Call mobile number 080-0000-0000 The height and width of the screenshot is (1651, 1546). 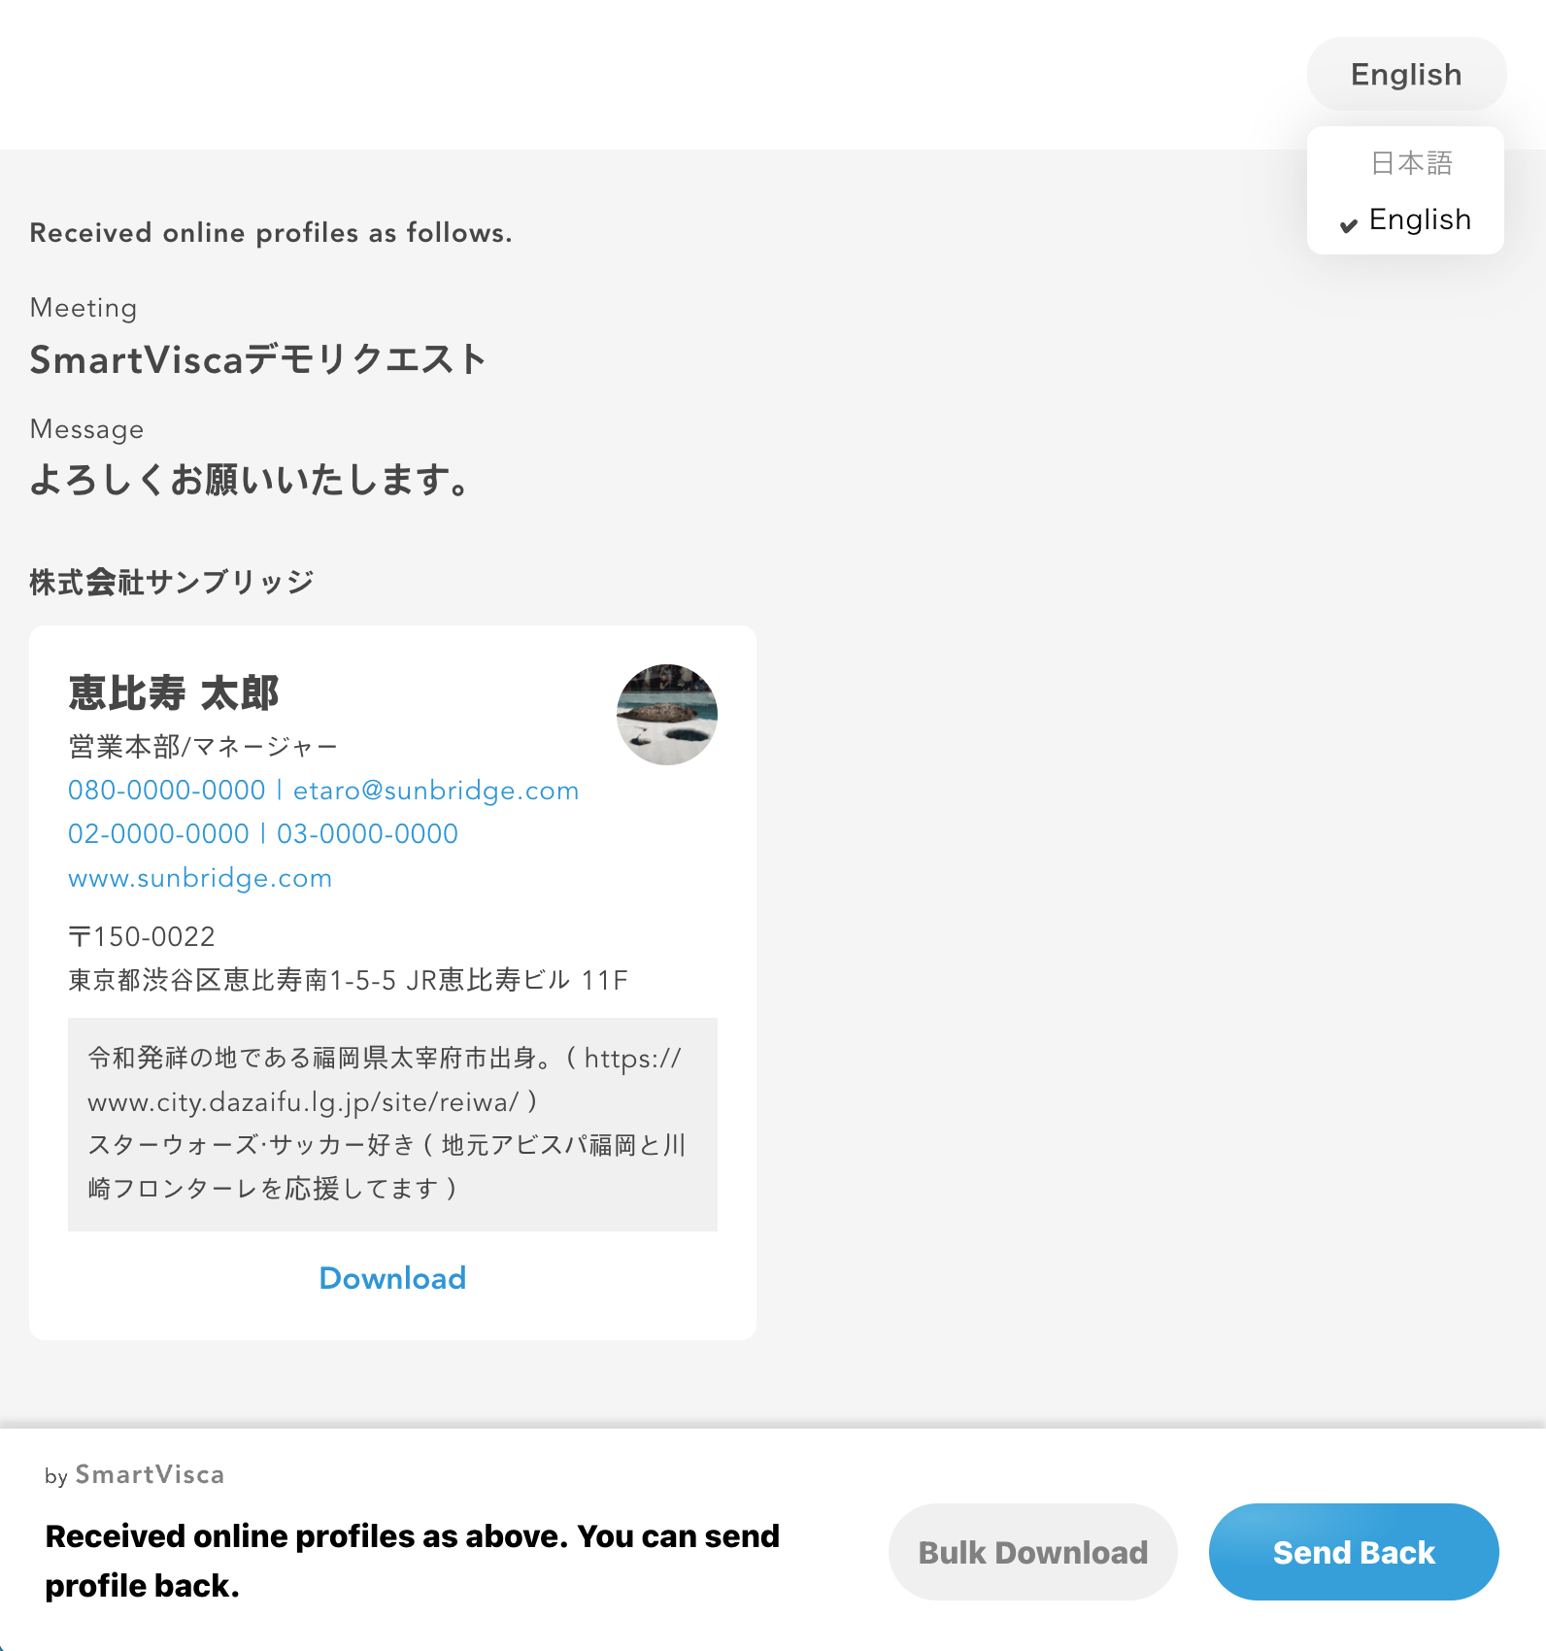tap(167, 791)
